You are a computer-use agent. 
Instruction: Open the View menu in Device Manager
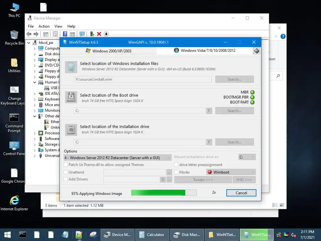click(x=58, y=26)
